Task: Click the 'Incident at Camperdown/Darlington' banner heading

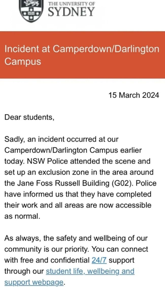Action: pyautogui.click(x=82, y=49)
